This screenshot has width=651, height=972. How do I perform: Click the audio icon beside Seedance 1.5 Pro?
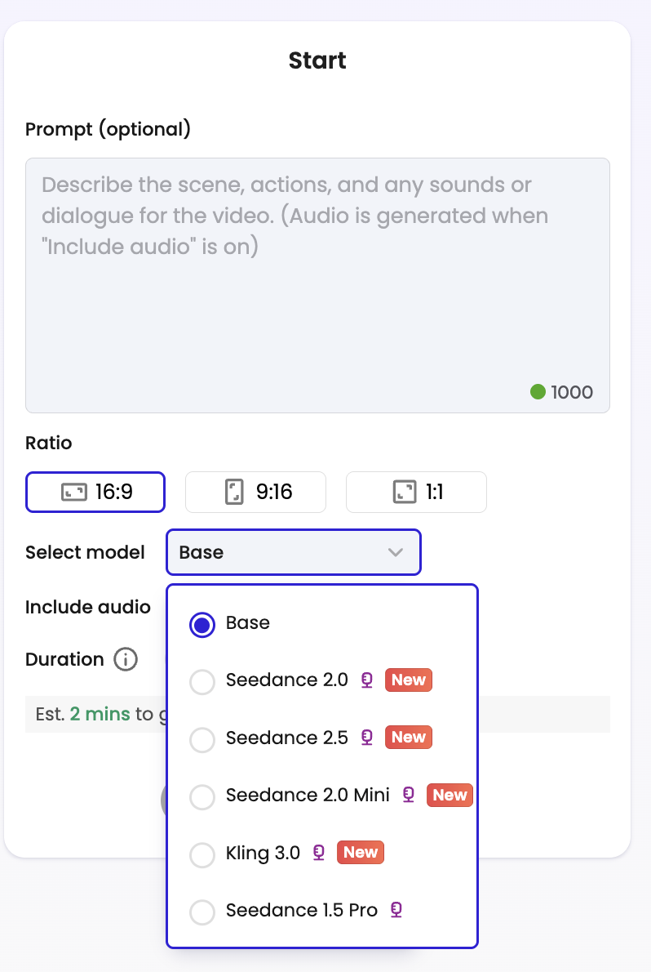[396, 909]
